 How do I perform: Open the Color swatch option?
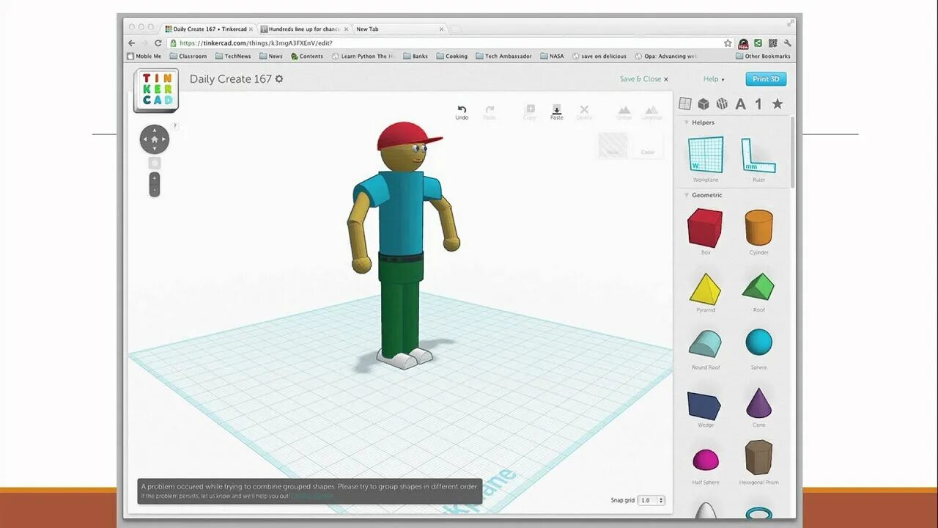click(648, 146)
